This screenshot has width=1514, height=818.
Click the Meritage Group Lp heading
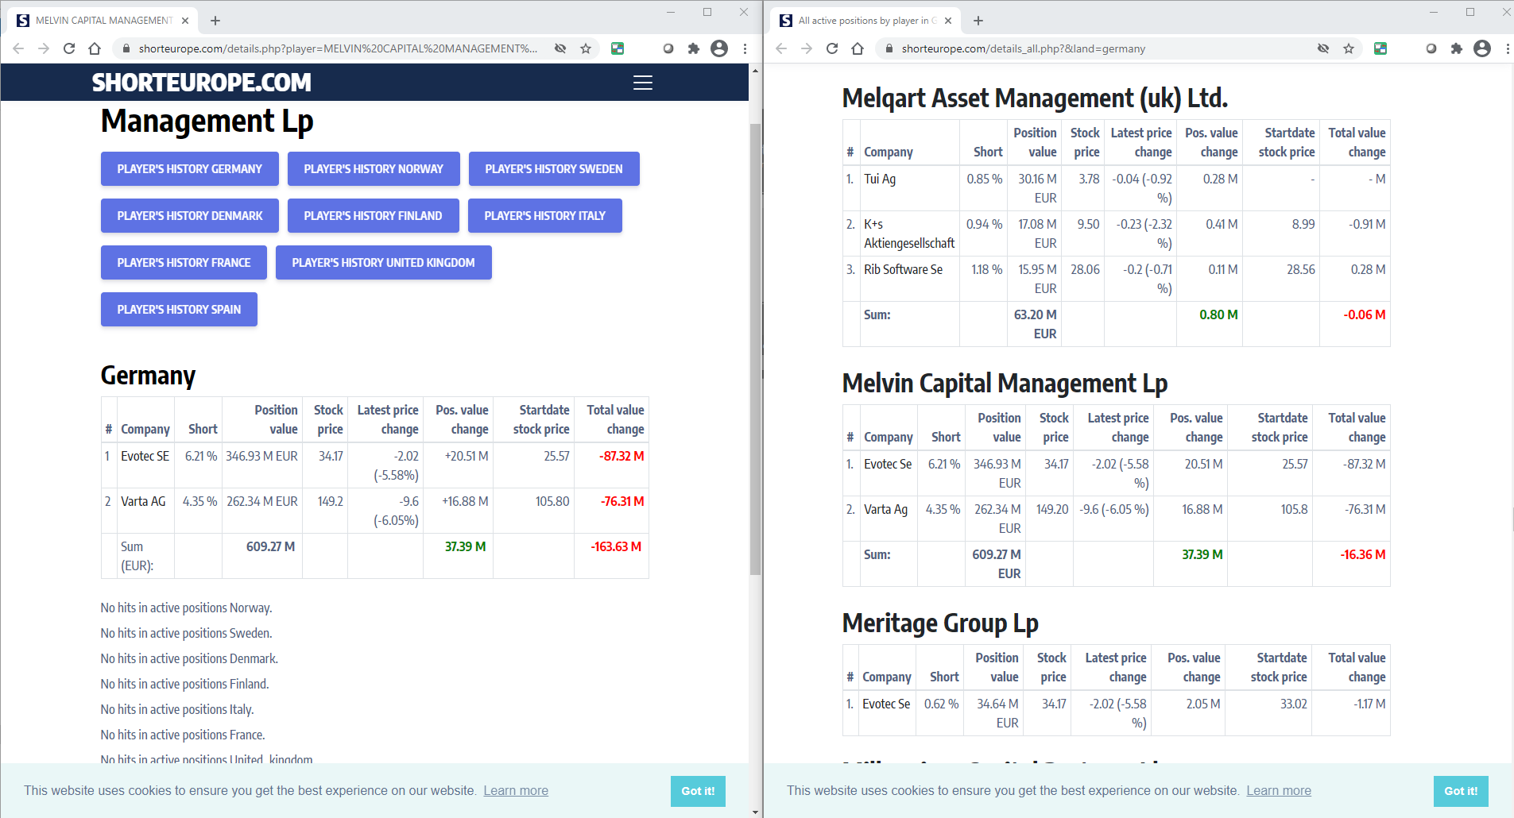[x=940, y=623]
